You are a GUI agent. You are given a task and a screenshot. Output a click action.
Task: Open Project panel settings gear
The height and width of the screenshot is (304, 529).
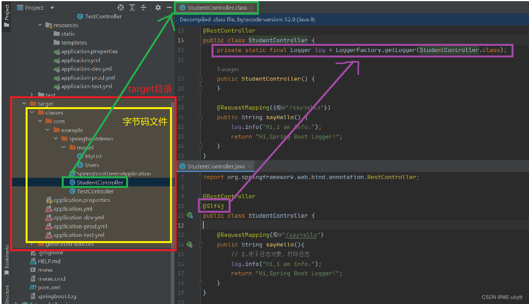point(158,7)
